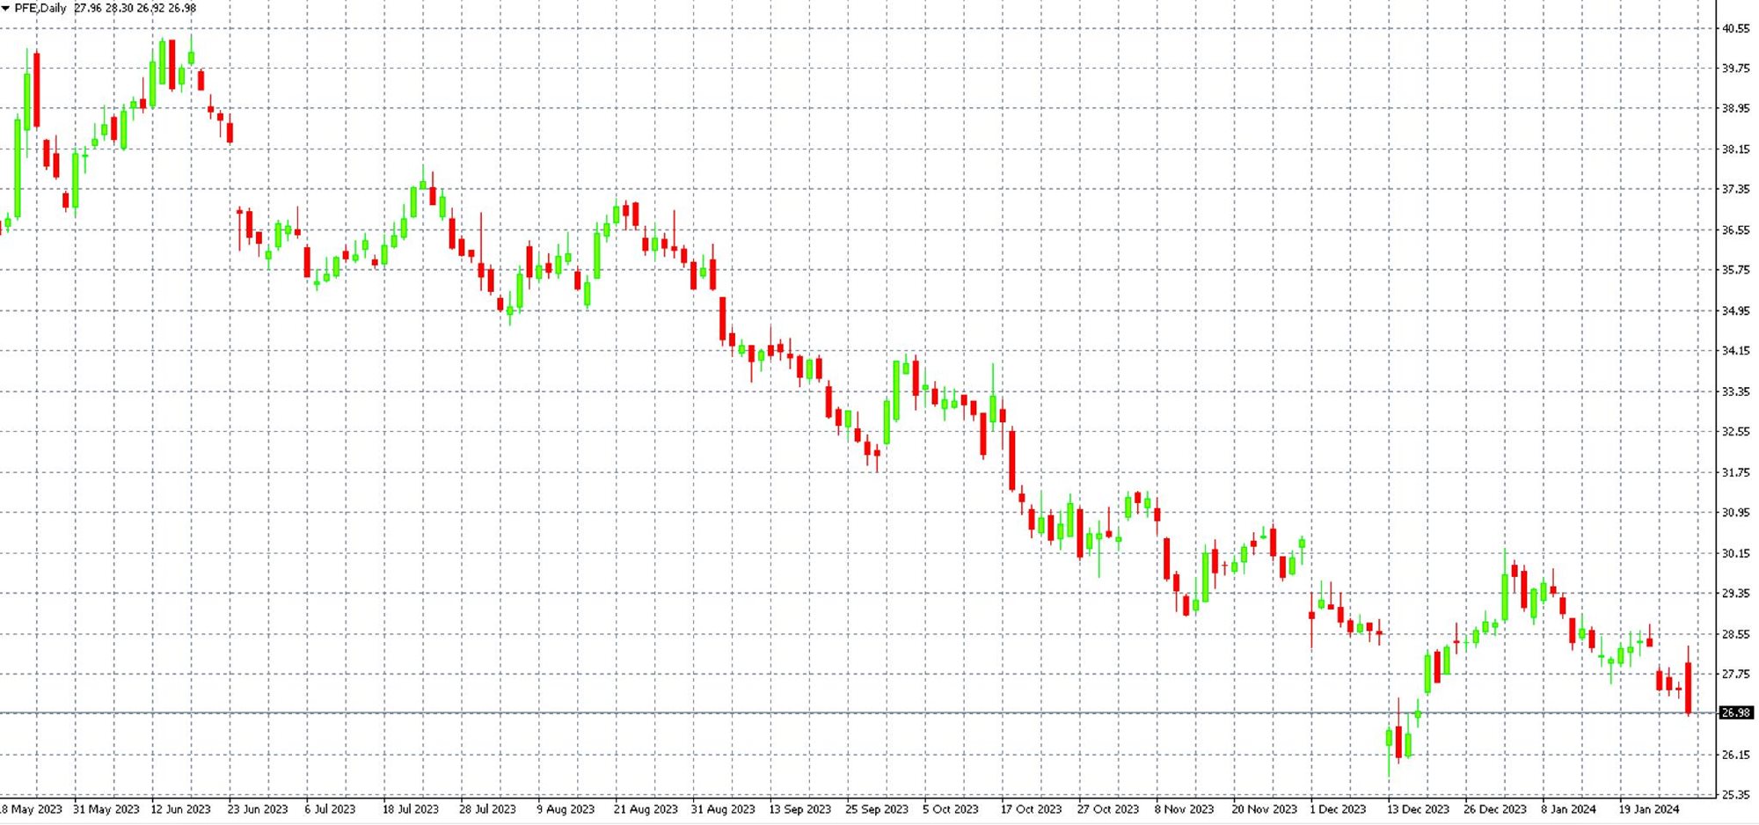The image size is (1759, 825).
Task: Click the 21 Aug 2023 time marker
Action: point(646,809)
